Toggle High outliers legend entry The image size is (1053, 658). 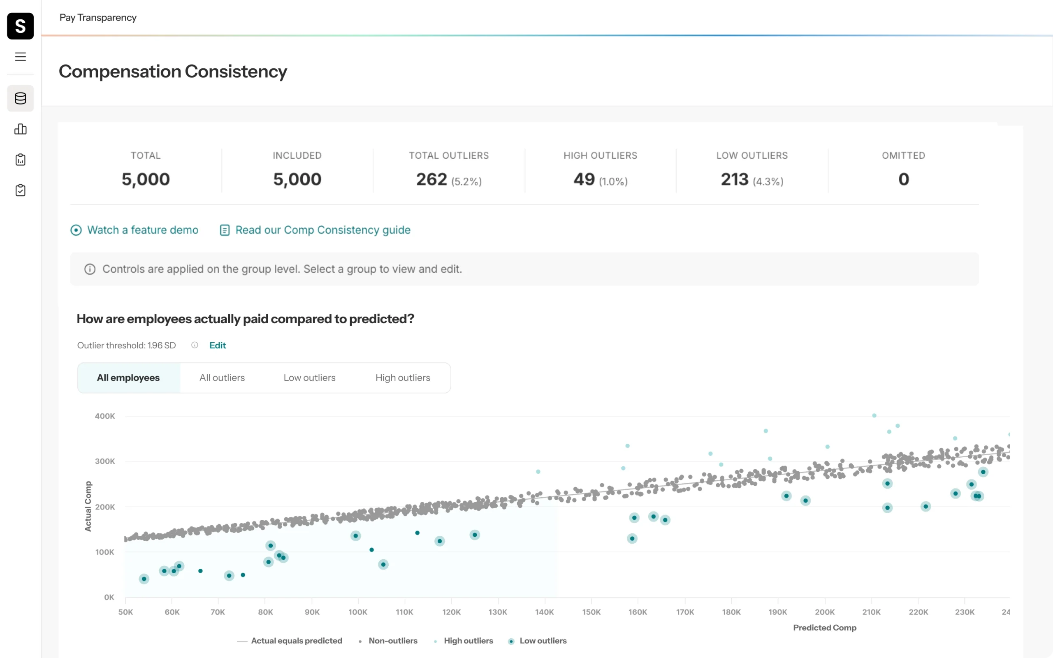point(464,641)
